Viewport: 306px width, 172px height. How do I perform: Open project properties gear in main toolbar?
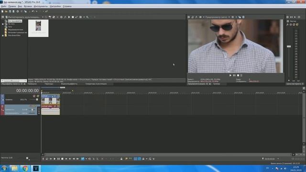pyautogui.click(x=18, y=11)
